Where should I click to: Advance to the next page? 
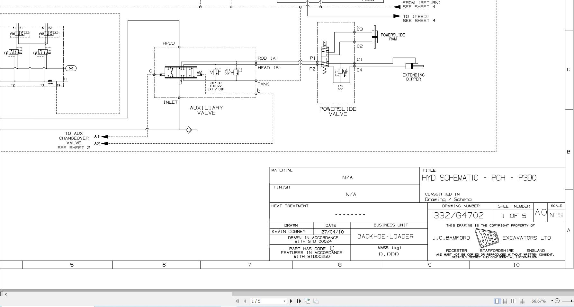point(291,301)
